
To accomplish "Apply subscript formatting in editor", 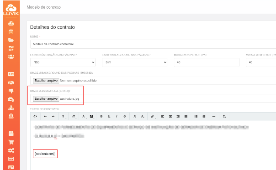I will 143,116.
